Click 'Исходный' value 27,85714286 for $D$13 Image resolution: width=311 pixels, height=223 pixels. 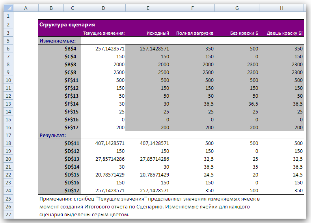click(155, 159)
